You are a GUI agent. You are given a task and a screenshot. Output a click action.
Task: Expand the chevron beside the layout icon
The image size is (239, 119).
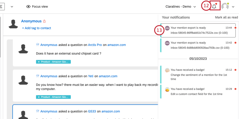(12, 7)
